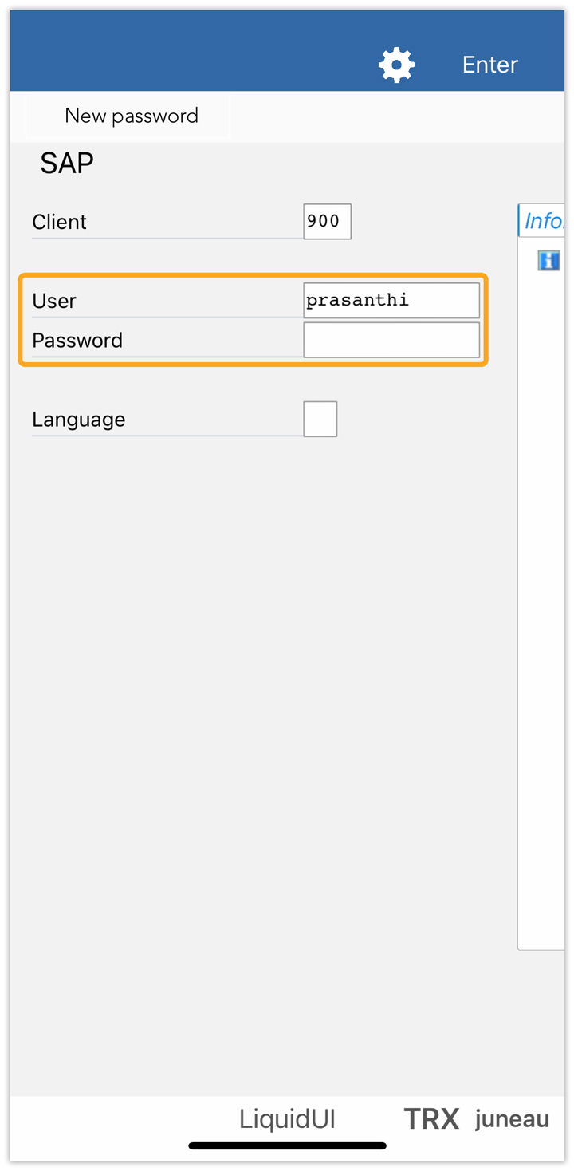This screenshot has width=574, height=1171.
Task: Tap the LiquidUI label in footer
Action: pos(287,1119)
